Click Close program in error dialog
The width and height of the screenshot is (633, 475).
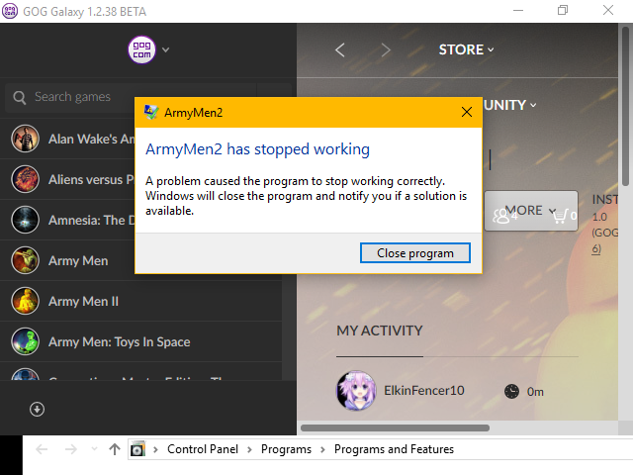click(415, 253)
